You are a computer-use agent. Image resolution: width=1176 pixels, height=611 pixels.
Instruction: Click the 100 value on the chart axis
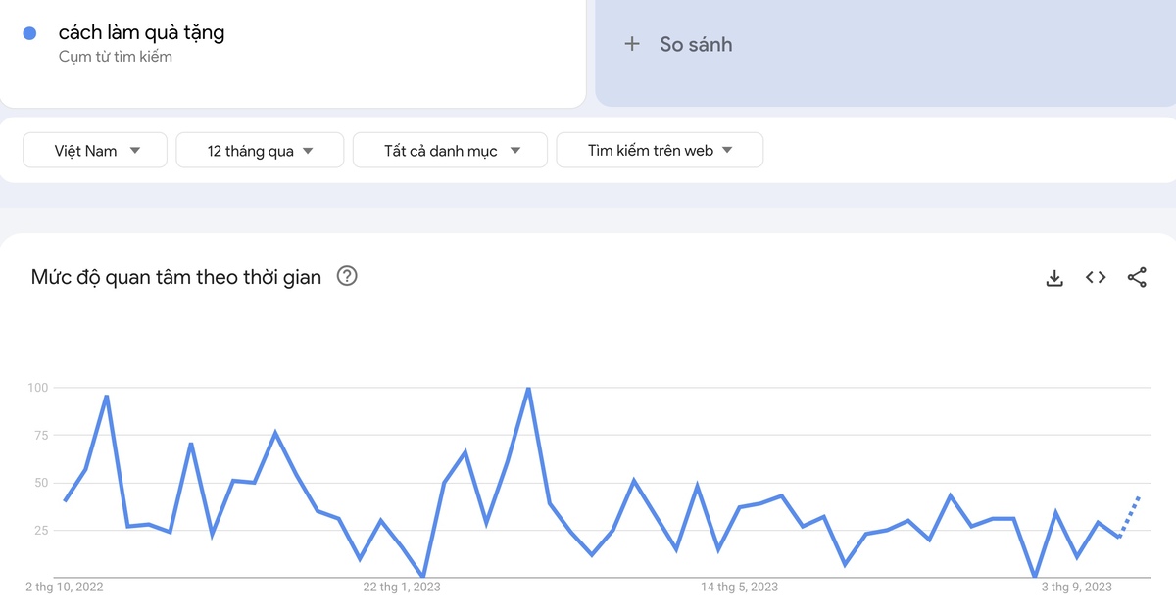pos(37,388)
